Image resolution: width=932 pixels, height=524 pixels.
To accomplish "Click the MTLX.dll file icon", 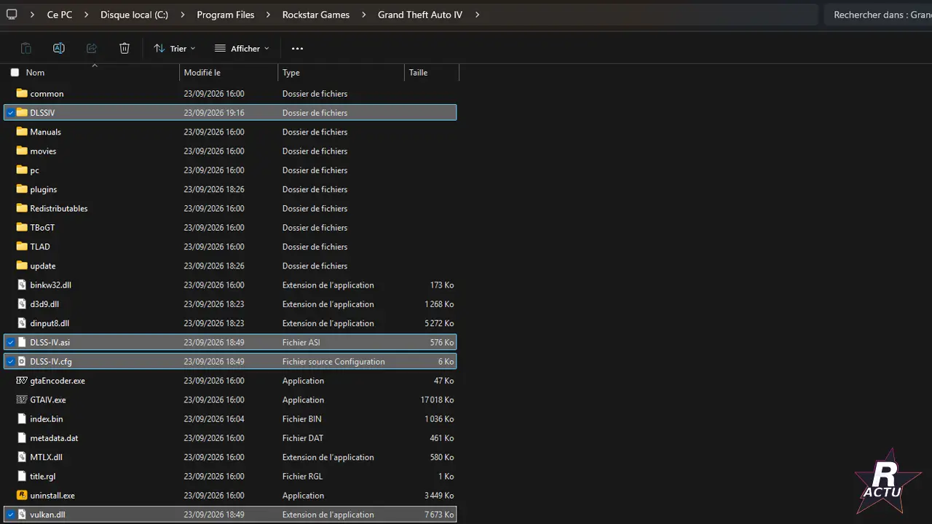I will (22, 457).
